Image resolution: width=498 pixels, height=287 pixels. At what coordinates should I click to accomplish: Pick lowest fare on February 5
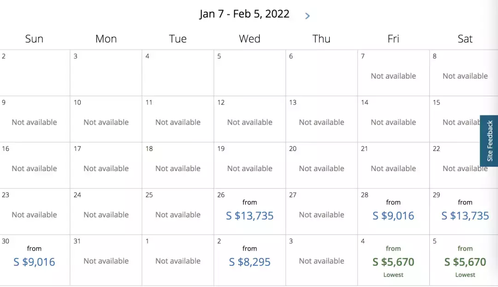coord(465,262)
